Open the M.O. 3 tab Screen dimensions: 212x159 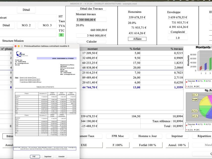pyautogui.click(x=47, y=25)
